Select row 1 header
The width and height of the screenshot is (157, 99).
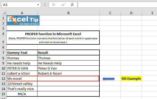point(3,18)
